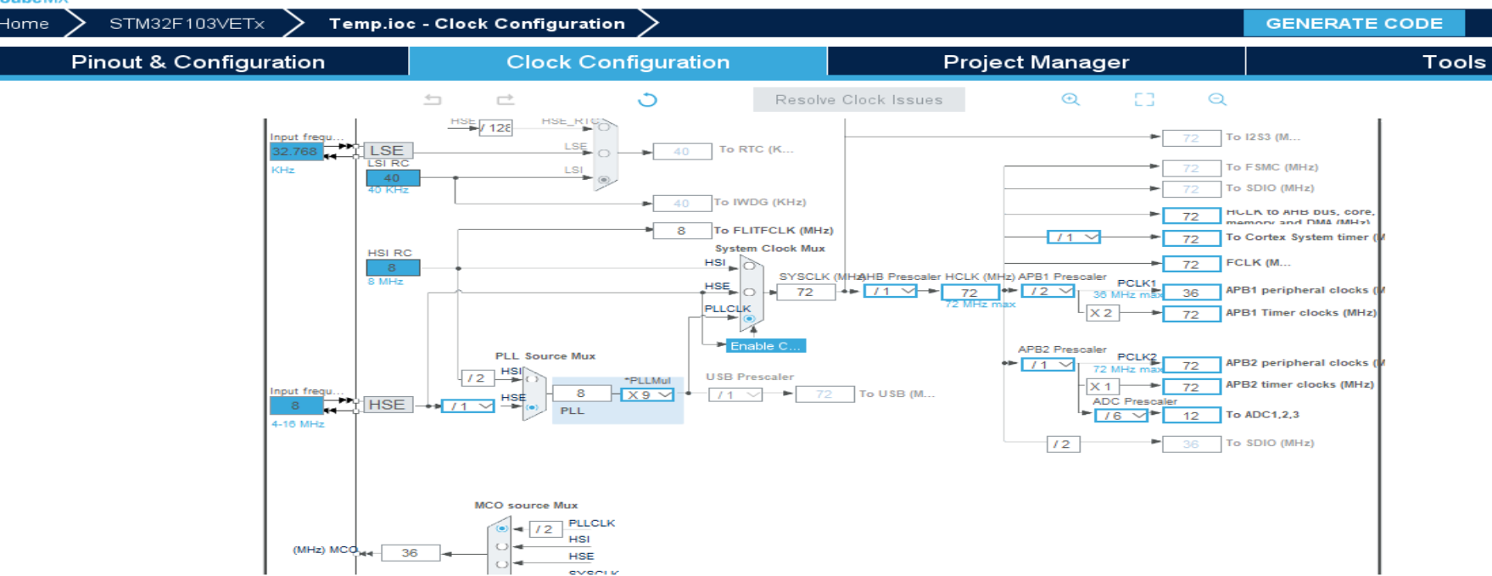
Task: Click the redo arrow icon
Action: click(x=506, y=100)
